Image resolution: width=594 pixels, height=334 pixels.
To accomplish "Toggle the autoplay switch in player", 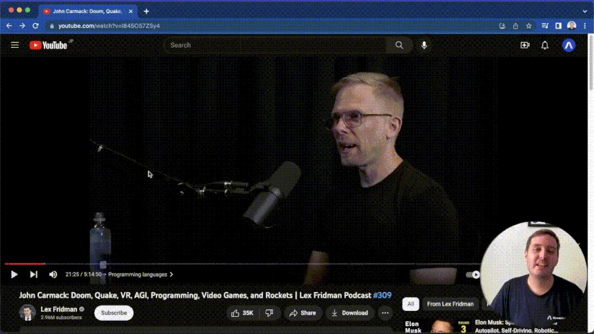I will (473, 275).
